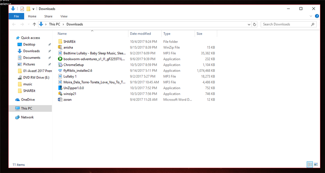The image size is (325, 173).
Task: Select the UnZipper1.0.0 application icon
Action: 60,88
